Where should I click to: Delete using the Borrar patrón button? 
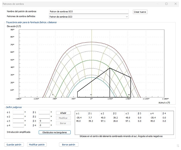tap(69, 145)
